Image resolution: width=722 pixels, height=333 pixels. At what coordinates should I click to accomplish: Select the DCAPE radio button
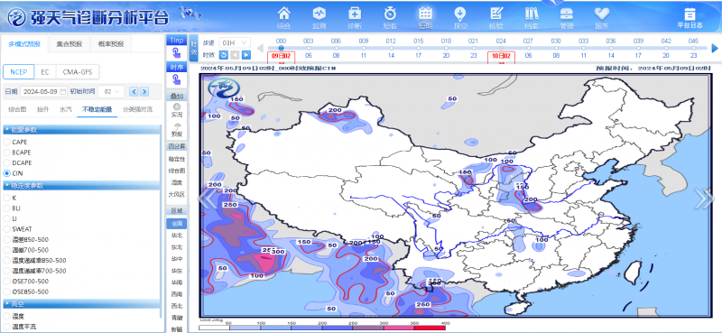click(x=7, y=162)
